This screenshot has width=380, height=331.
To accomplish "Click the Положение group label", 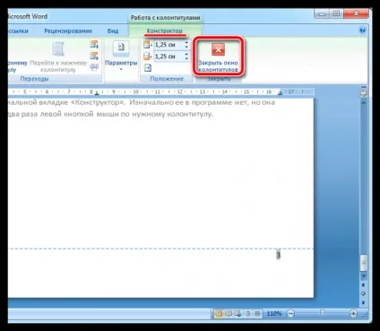I will [x=167, y=79].
